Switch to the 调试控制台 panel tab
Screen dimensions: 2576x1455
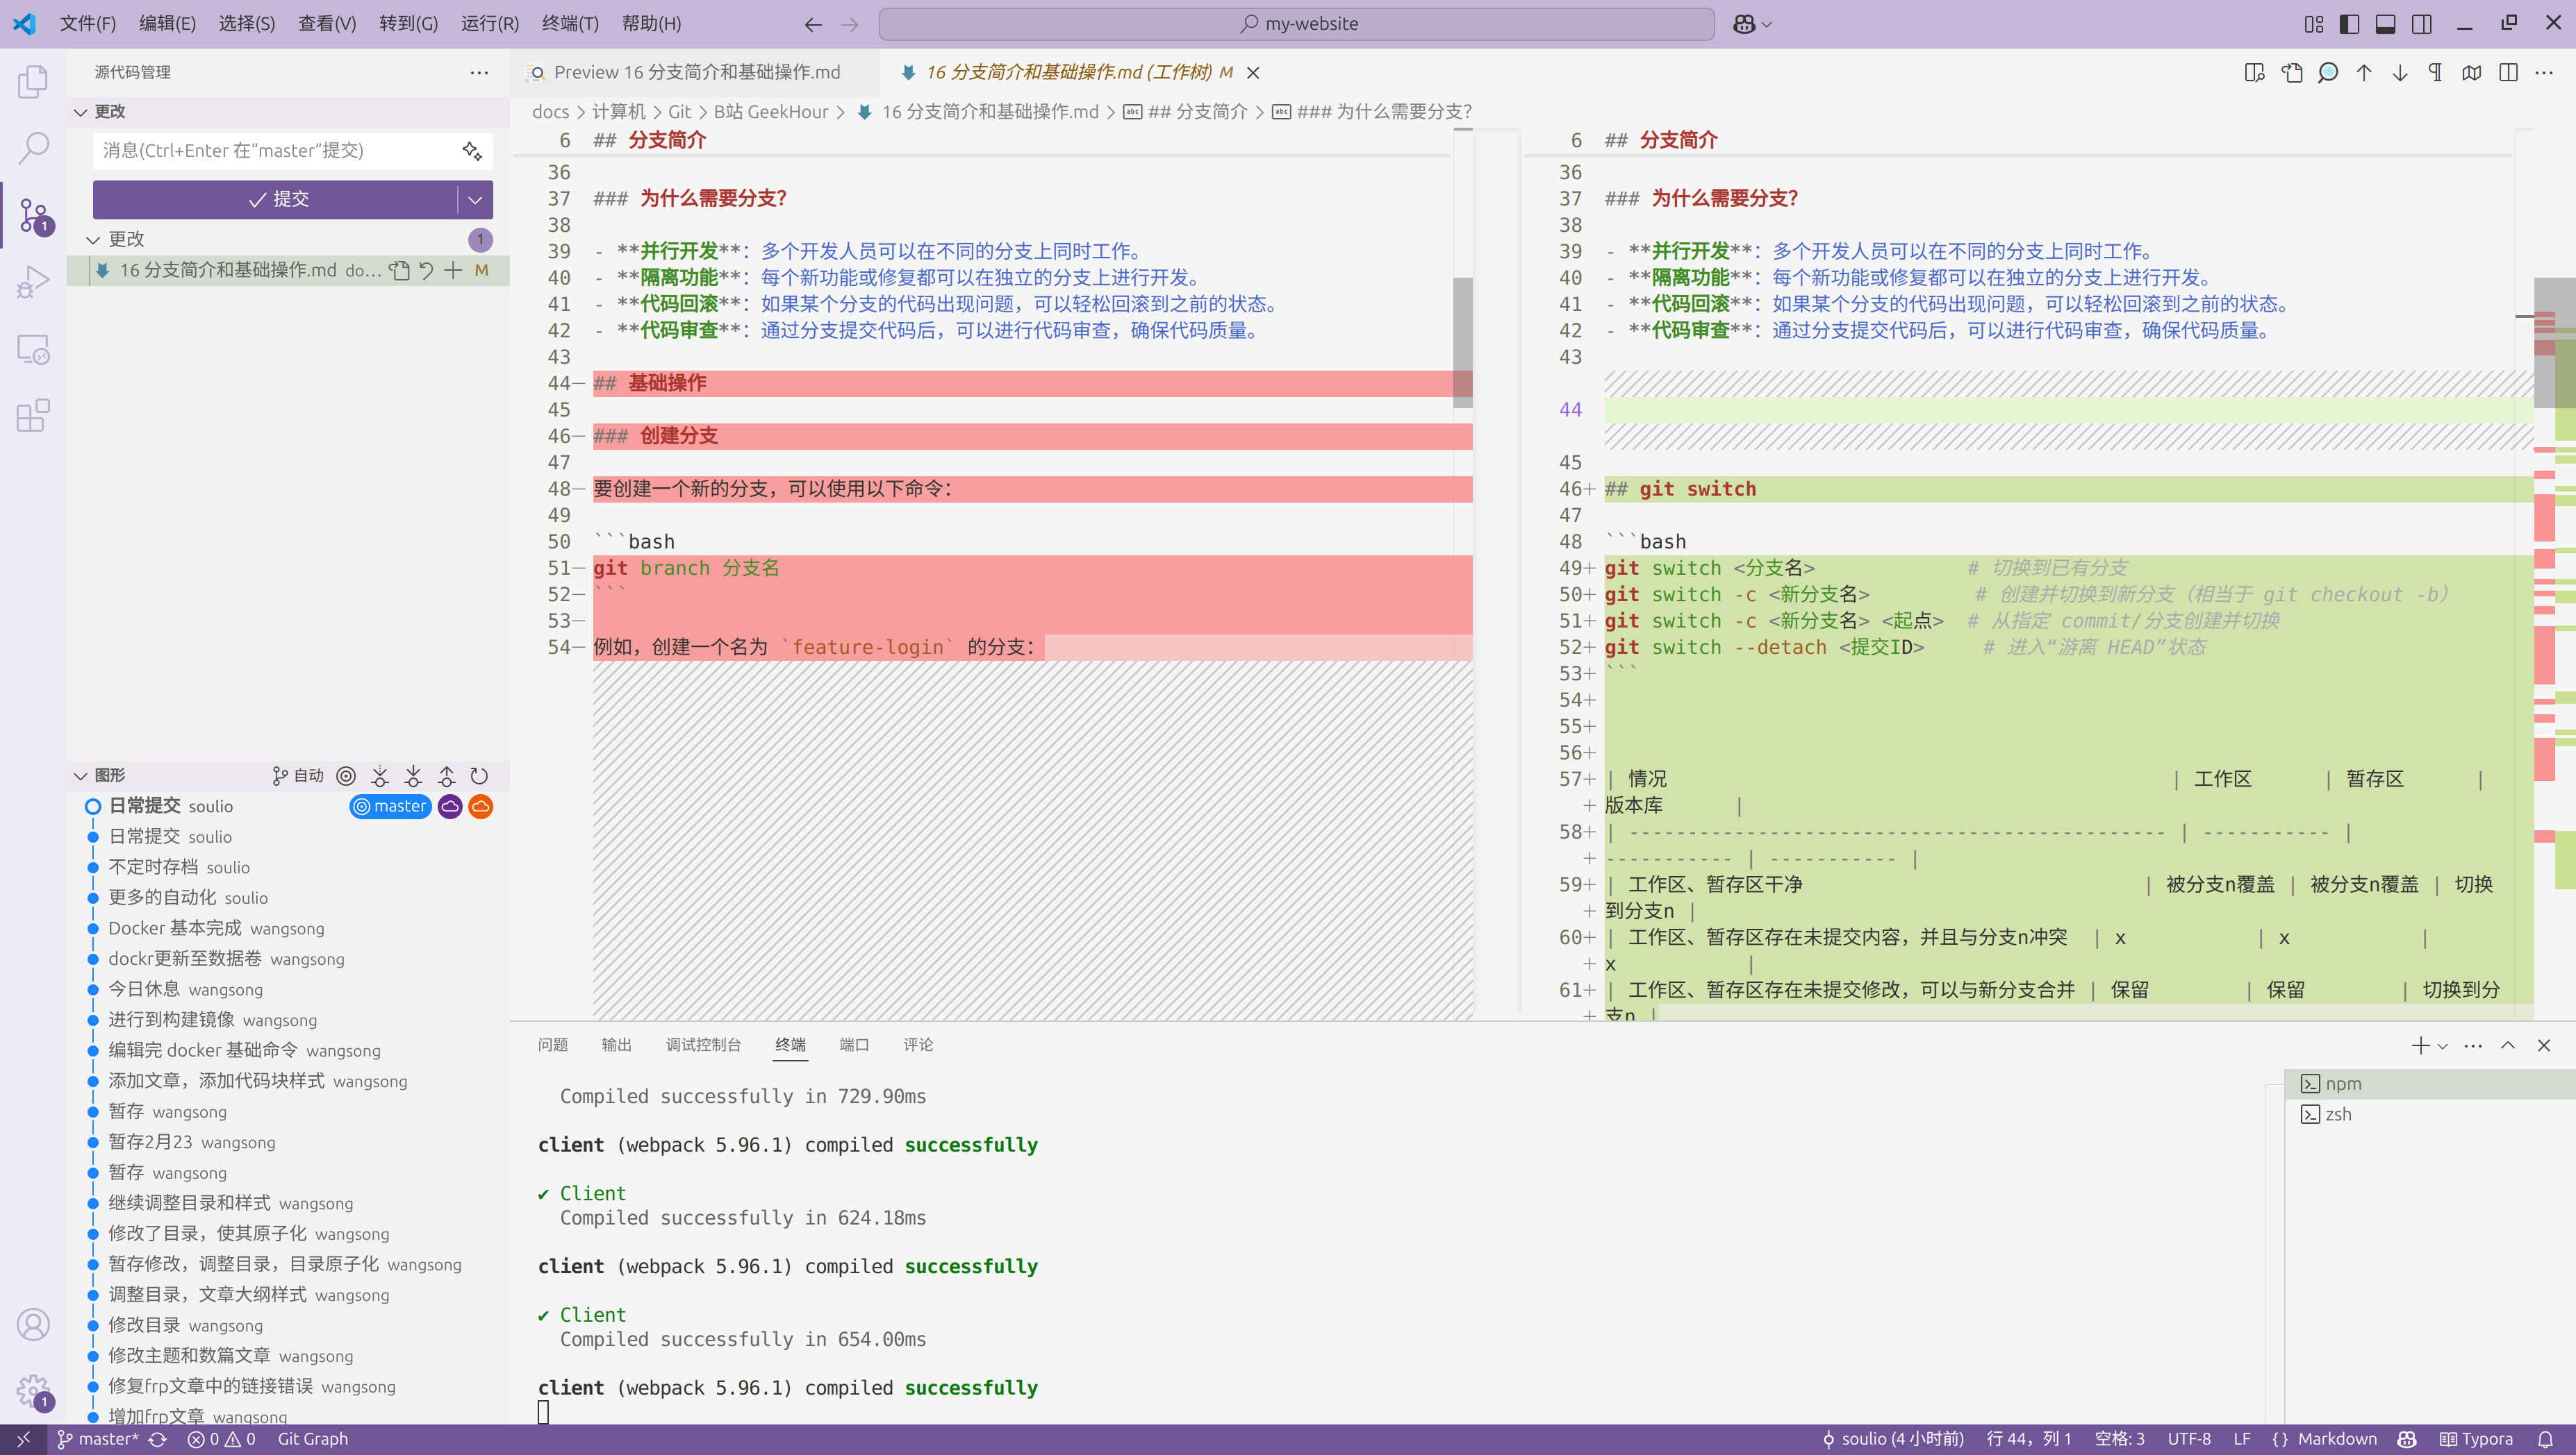703,1045
